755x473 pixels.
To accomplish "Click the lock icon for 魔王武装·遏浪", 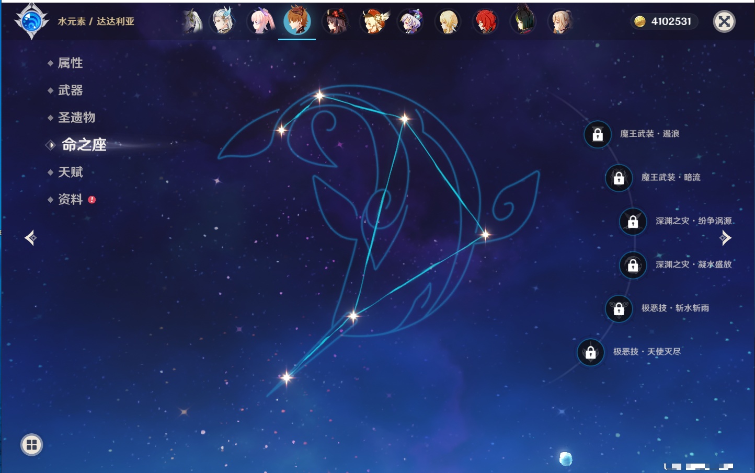I will click(598, 134).
